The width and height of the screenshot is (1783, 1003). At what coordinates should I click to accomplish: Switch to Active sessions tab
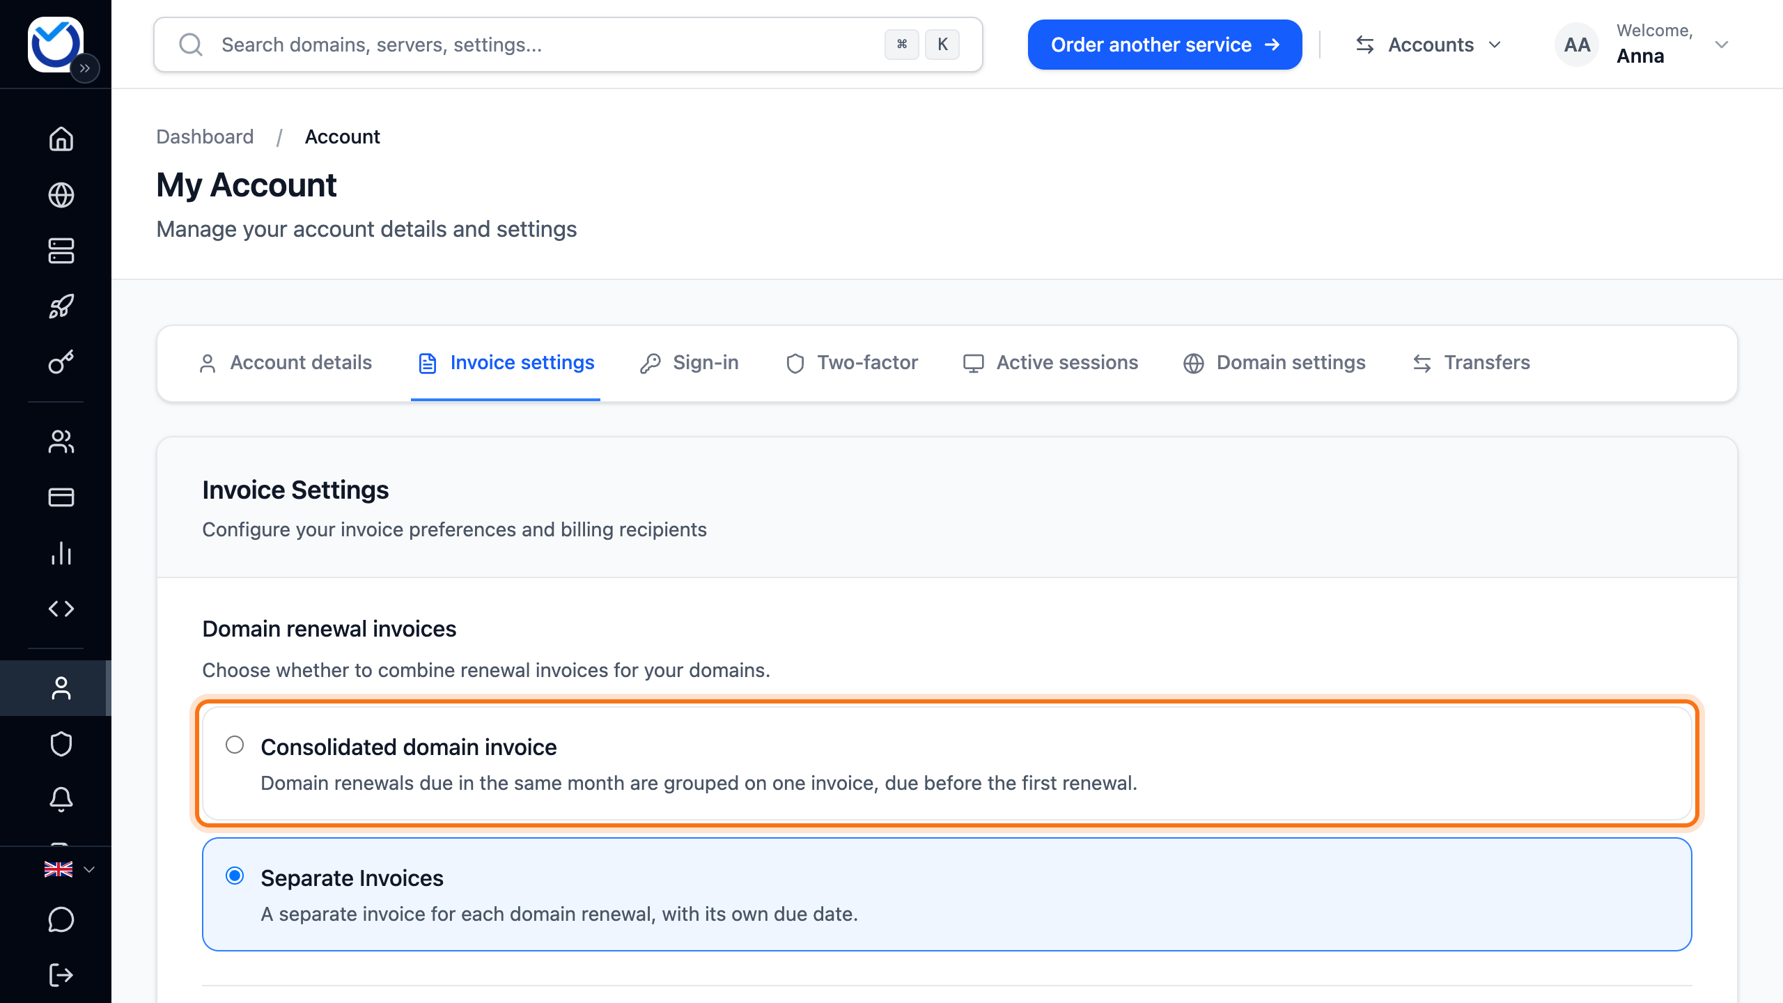point(1051,363)
